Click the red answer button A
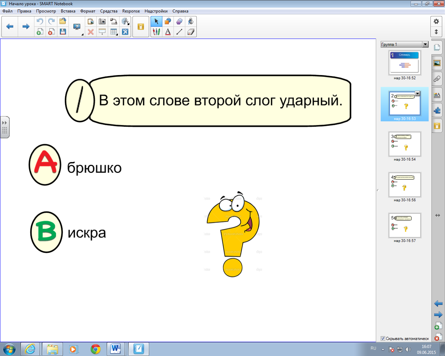 45,165
